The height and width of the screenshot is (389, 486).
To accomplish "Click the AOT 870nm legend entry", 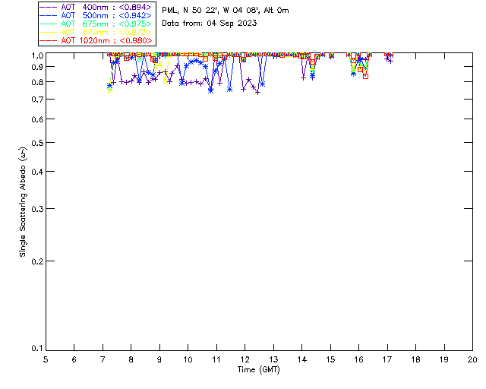I will 96,32.
